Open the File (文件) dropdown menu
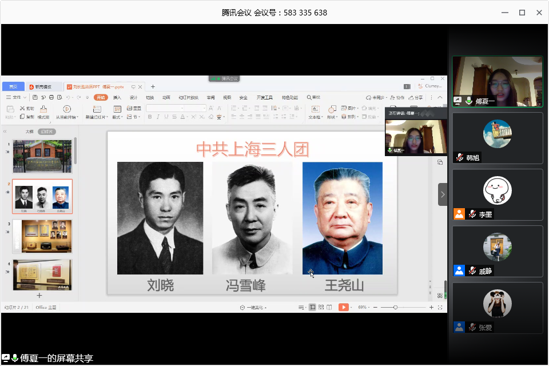This screenshot has height=366, width=549. [17, 98]
